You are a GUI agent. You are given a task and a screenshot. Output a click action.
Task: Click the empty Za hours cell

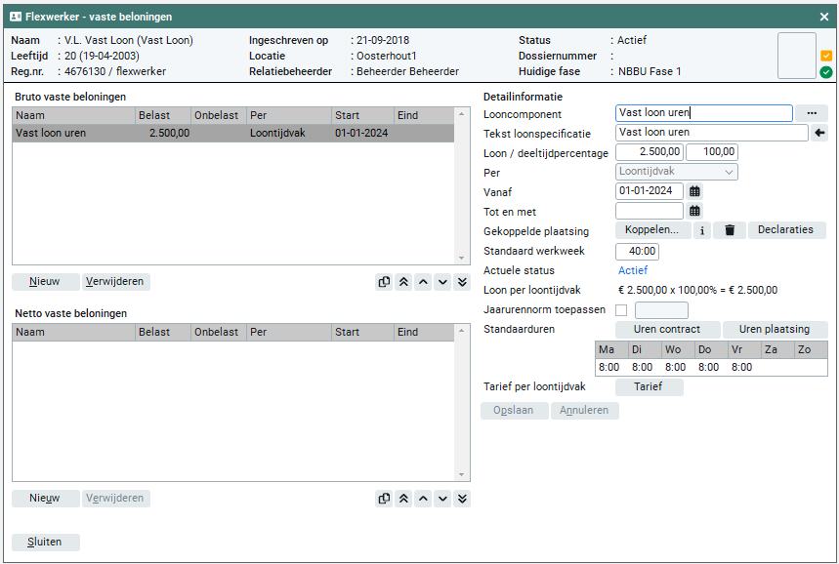pos(776,367)
